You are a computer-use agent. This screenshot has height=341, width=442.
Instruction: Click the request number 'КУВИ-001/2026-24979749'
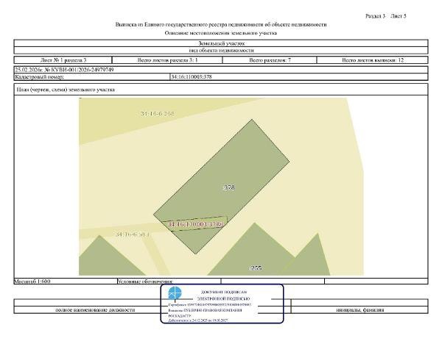83,69
